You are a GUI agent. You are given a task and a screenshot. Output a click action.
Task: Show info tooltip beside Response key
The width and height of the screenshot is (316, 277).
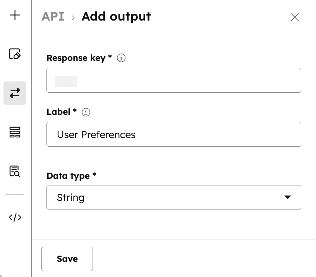pos(121,58)
